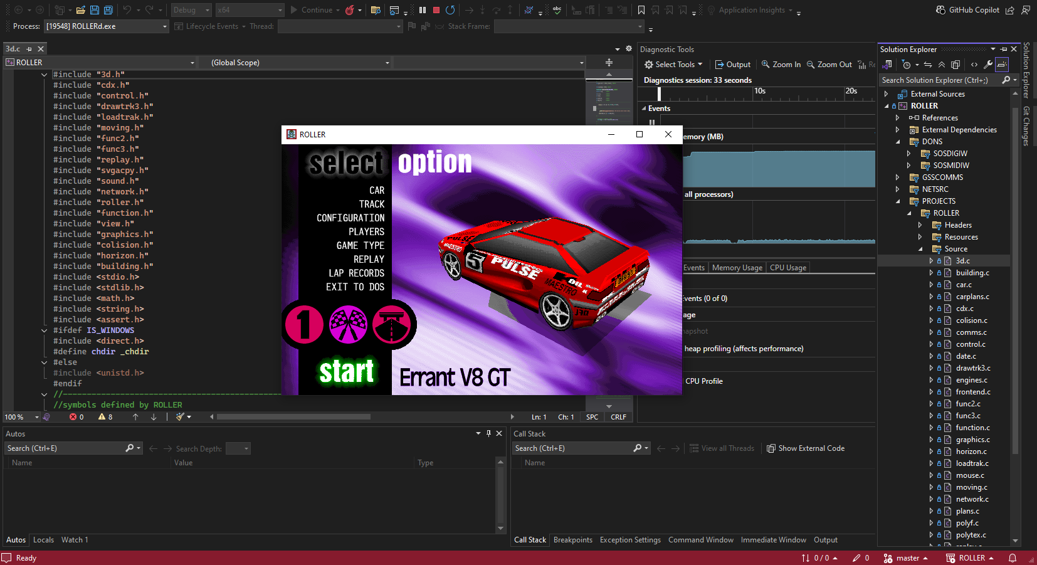Auto Hide the Solution Explorer panel
Viewport: 1037px width, 565px height.
(x=1004, y=49)
